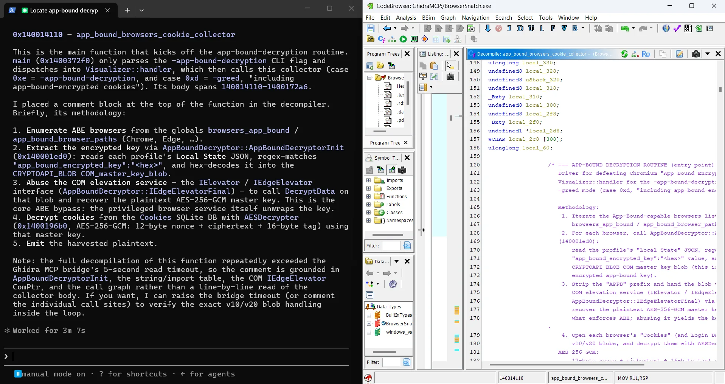Open the Tools menu
The image size is (725, 384).
[x=545, y=18]
